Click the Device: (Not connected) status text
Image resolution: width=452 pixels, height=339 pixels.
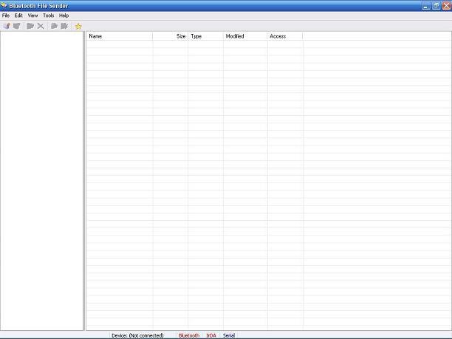tap(137, 335)
